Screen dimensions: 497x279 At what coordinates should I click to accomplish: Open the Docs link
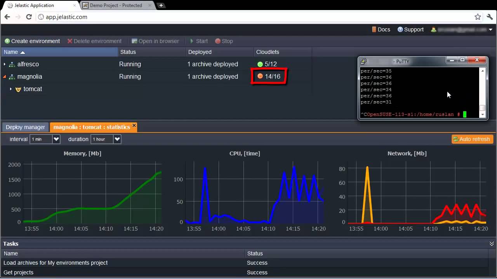381,29
